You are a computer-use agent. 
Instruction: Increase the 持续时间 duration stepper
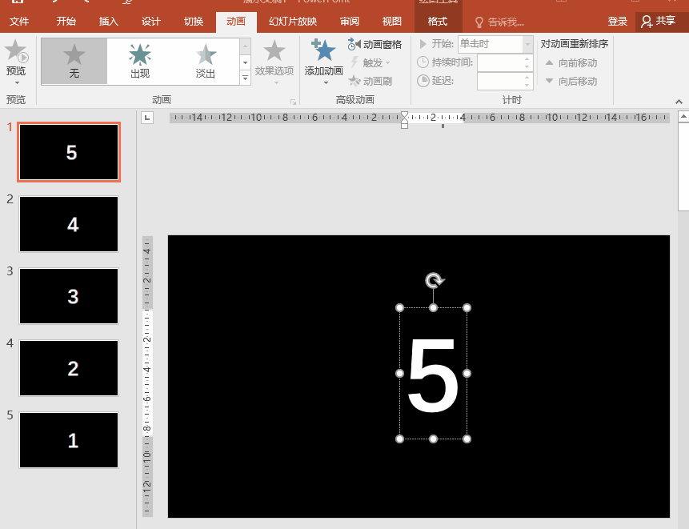(527, 59)
